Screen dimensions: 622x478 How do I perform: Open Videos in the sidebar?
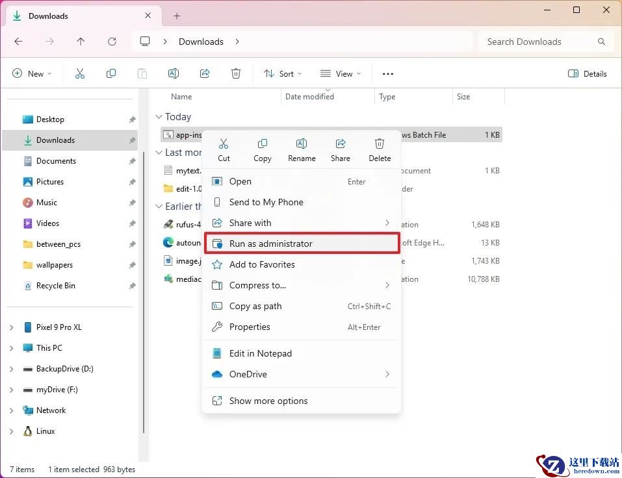[70, 223]
